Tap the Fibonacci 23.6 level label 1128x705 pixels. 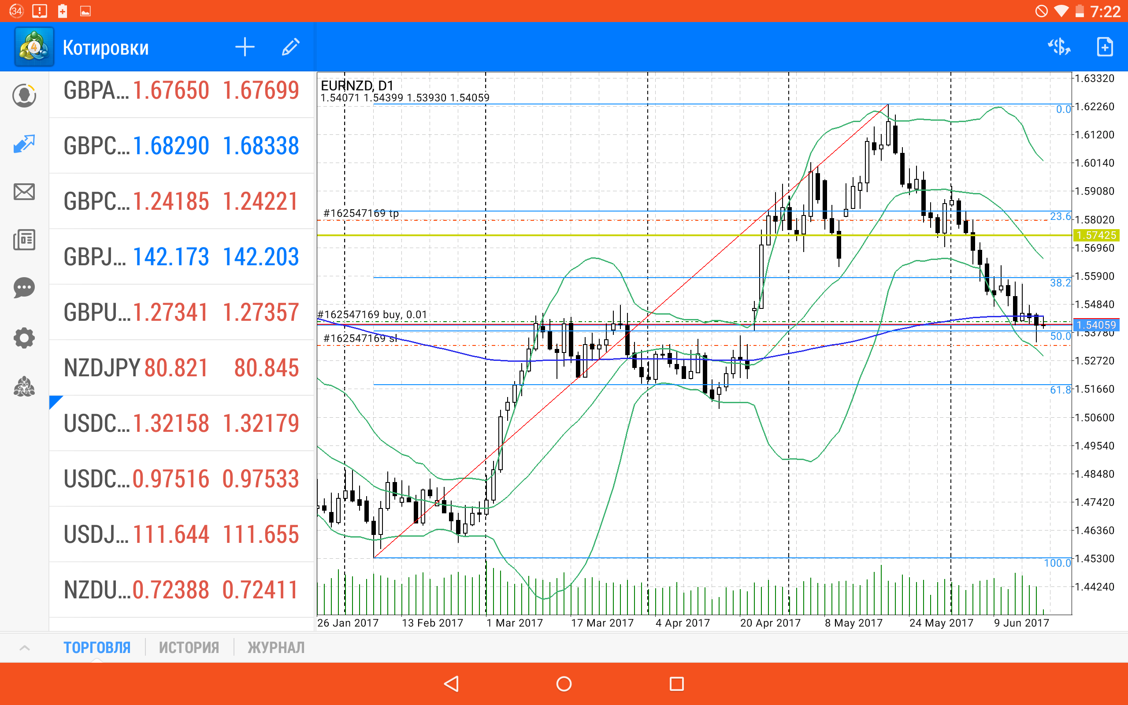coord(1061,216)
